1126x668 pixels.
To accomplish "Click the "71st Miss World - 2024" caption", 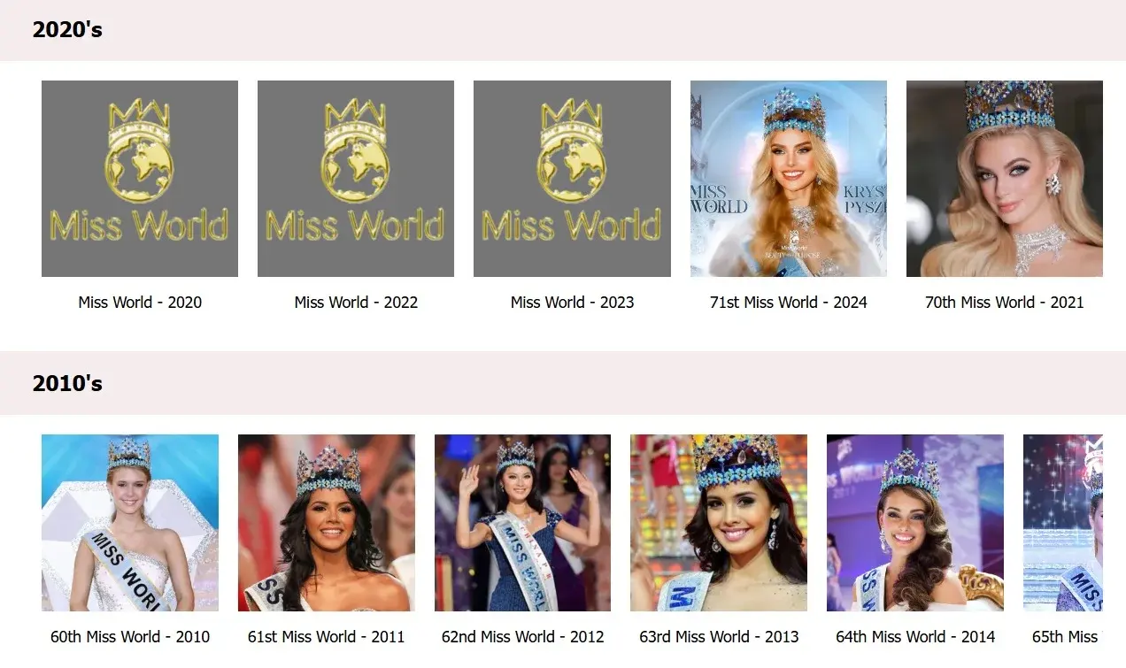I will coord(788,303).
